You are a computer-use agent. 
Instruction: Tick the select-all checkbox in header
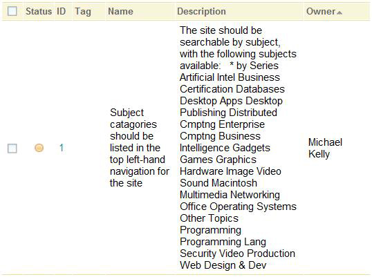pyautogui.click(x=12, y=11)
